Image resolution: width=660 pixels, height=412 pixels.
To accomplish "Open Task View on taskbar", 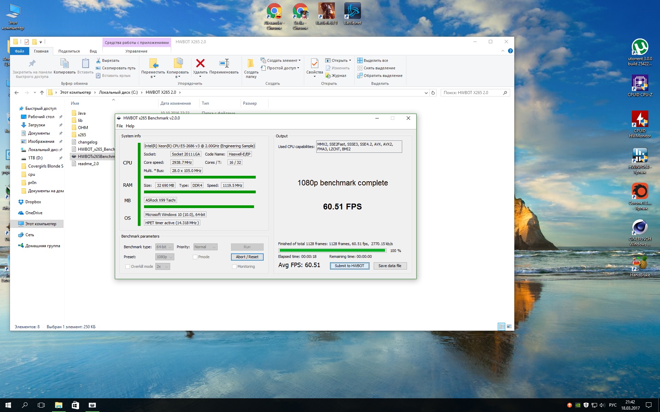I will pyautogui.click(x=41, y=405).
